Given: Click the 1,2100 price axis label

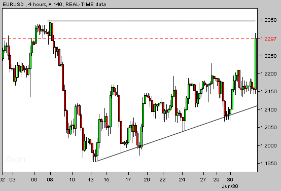Looking at the screenshot, I should pos(268,109).
